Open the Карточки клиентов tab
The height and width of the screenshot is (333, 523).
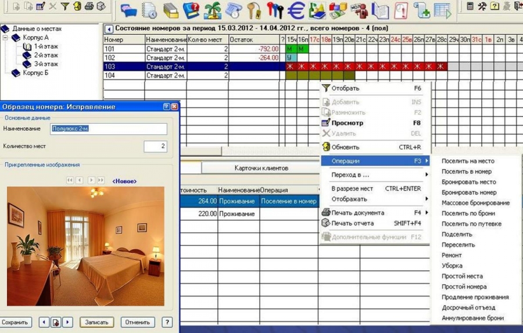[x=261, y=168]
